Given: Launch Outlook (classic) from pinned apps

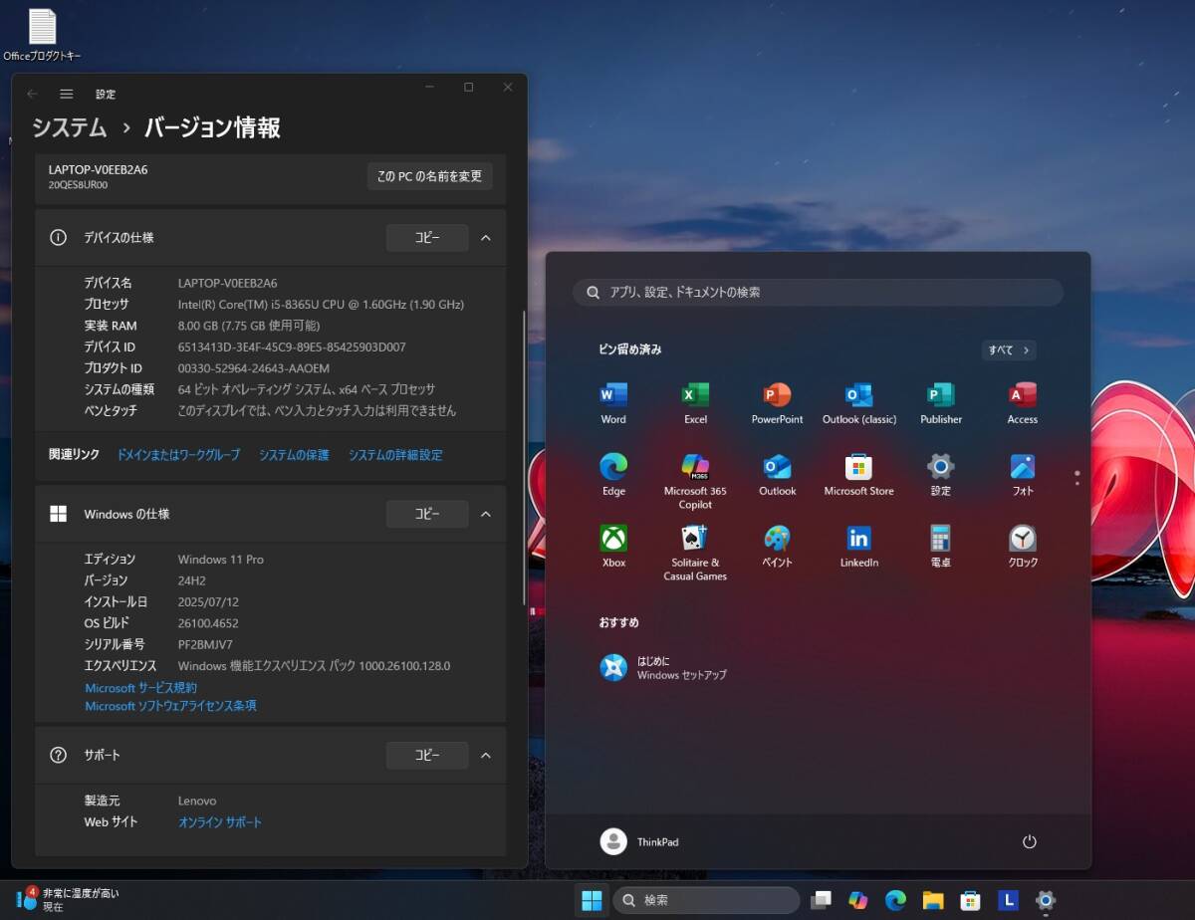Looking at the screenshot, I should pos(858,403).
